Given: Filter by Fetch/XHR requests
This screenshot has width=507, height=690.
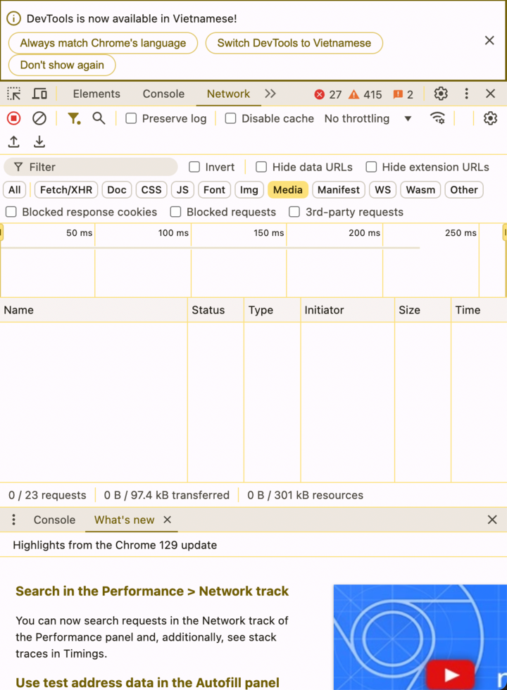Looking at the screenshot, I should pyautogui.click(x=66, y=189).
